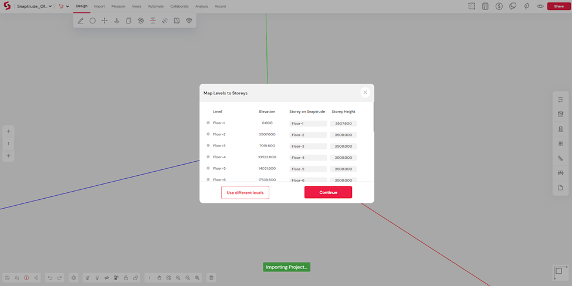
Task: Select the move tool with four arrows
Action: pos(104,21)
